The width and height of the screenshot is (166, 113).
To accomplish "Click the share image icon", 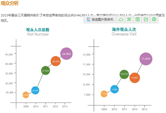I will coord(146,20).
